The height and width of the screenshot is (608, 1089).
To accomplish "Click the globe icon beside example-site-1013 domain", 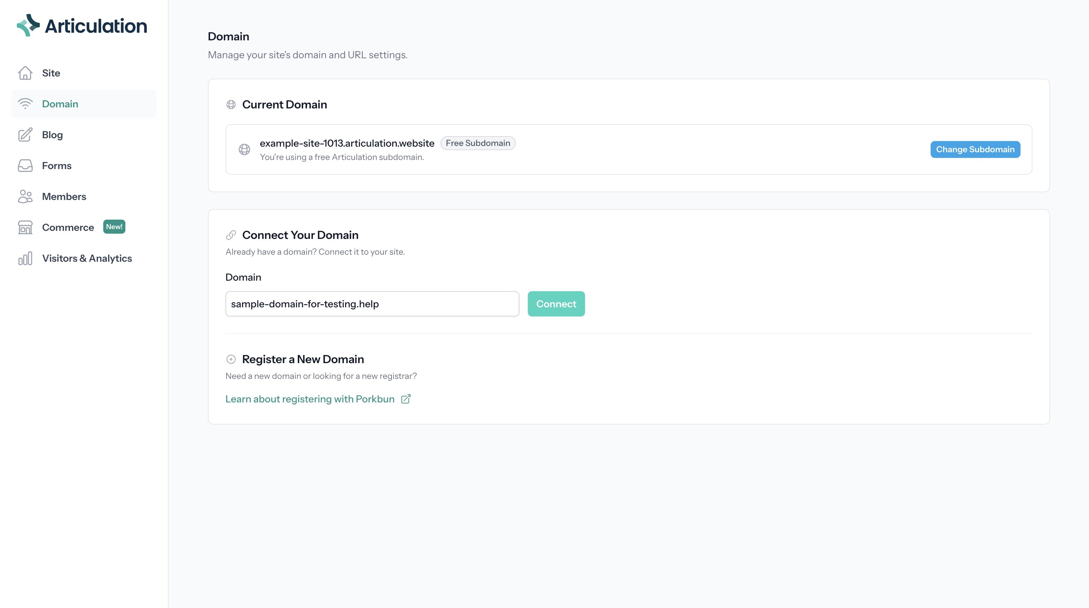I will (244, 149).
